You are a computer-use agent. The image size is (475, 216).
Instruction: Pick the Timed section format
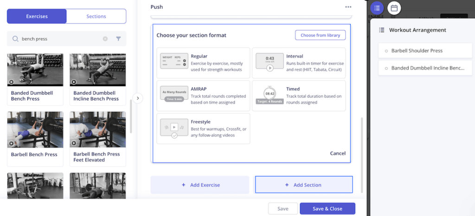point(299,95)
